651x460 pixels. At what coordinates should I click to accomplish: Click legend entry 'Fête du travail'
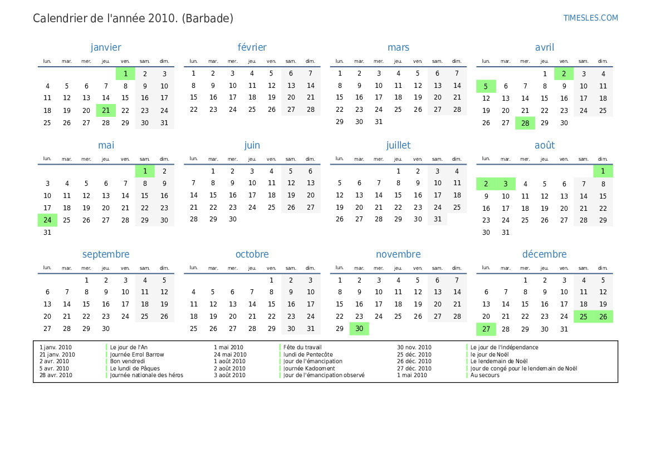(x=302, y=348)
